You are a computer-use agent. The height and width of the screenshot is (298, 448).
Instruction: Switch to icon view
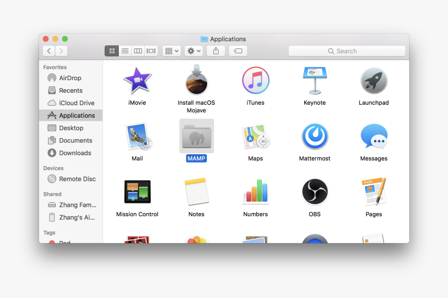(111, 51)
